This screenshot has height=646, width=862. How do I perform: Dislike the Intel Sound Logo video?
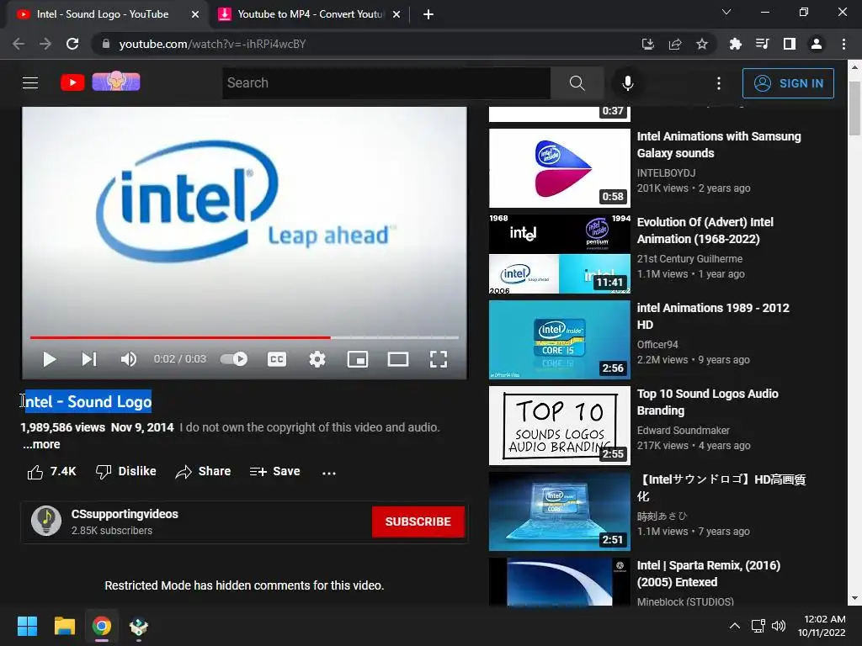pyautogui.click(x=126, y=471)
